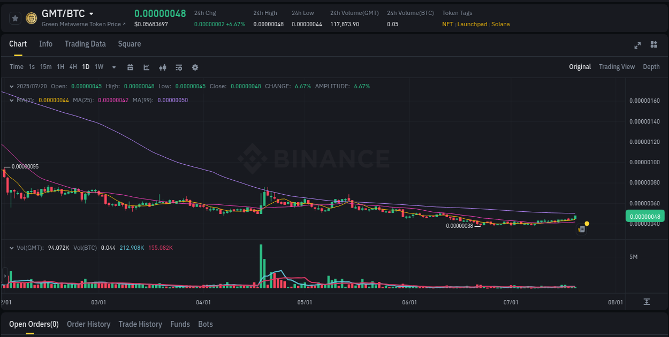Open the grid layout picker icon
669x337 pixels.
pyautogui.click(x=653, y=45)
